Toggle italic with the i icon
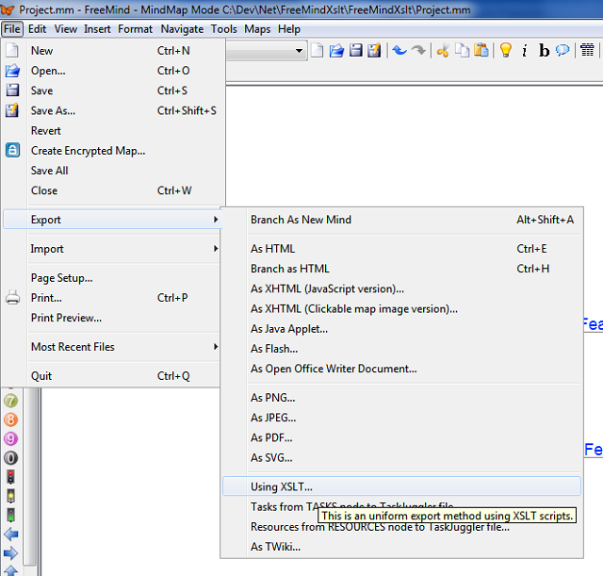603x576 pixels. point(525,50)
